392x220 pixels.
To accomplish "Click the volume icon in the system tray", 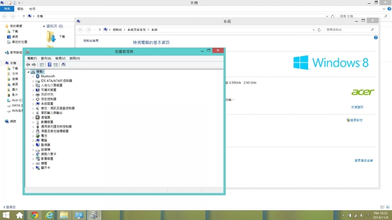I will (x=362, y=215).
